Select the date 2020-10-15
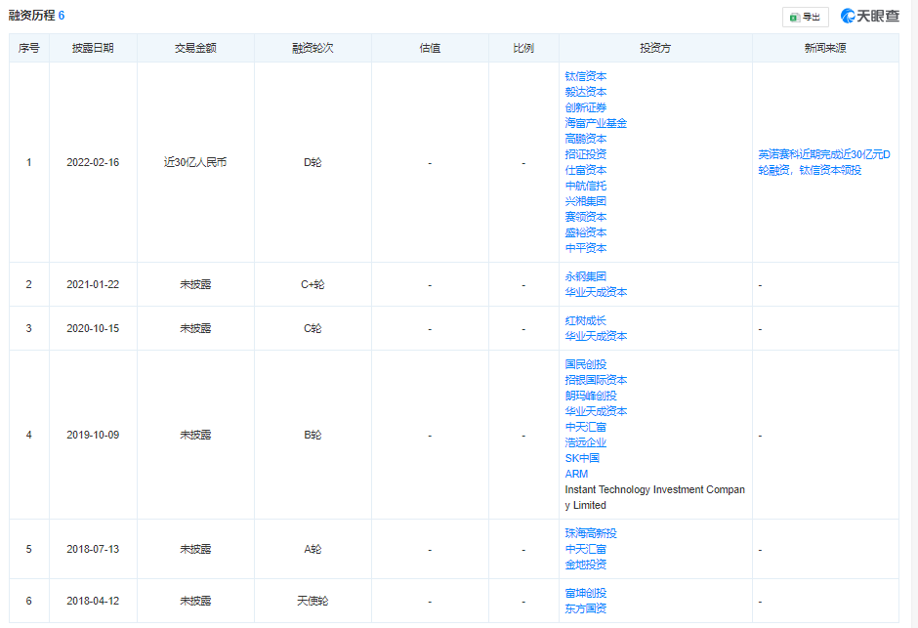Screen dimensions: 918x628 point(93,328)
